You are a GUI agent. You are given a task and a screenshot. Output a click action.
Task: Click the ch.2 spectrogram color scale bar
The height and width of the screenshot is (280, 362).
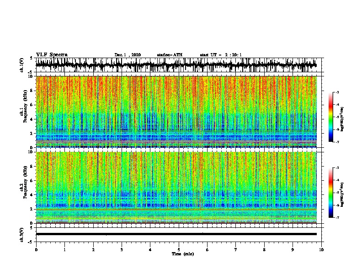pyautogui.click(x=330, y=193)
